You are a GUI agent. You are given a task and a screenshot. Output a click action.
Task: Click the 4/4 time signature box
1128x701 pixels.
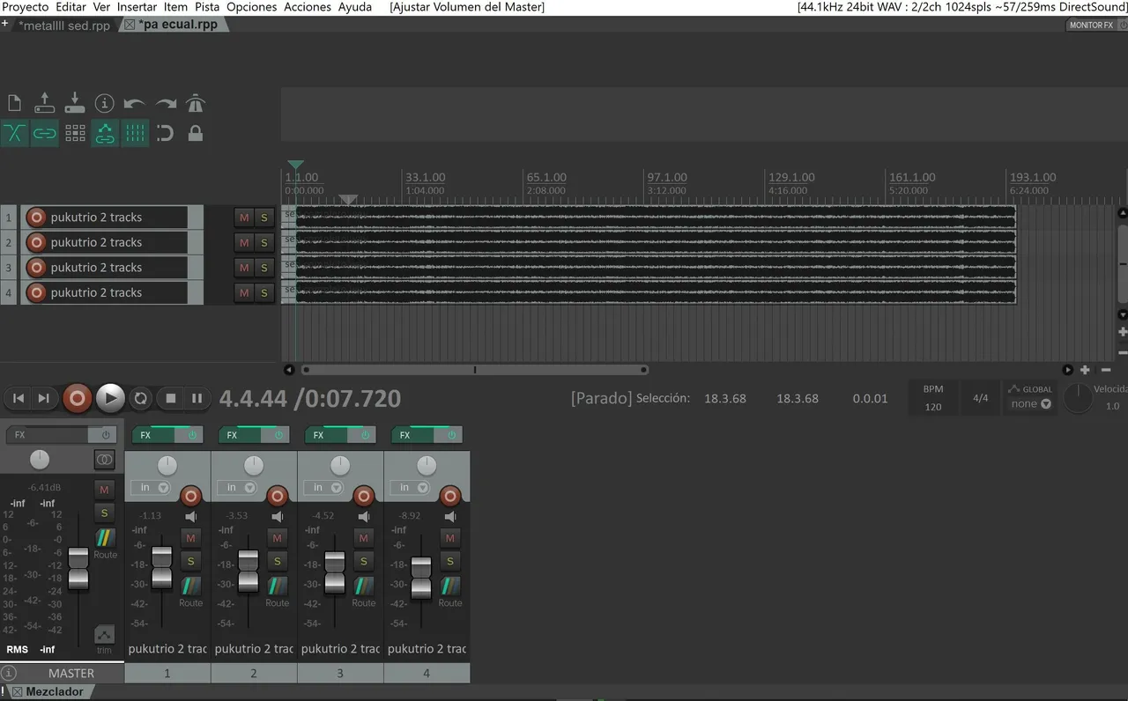pos(980,398)
